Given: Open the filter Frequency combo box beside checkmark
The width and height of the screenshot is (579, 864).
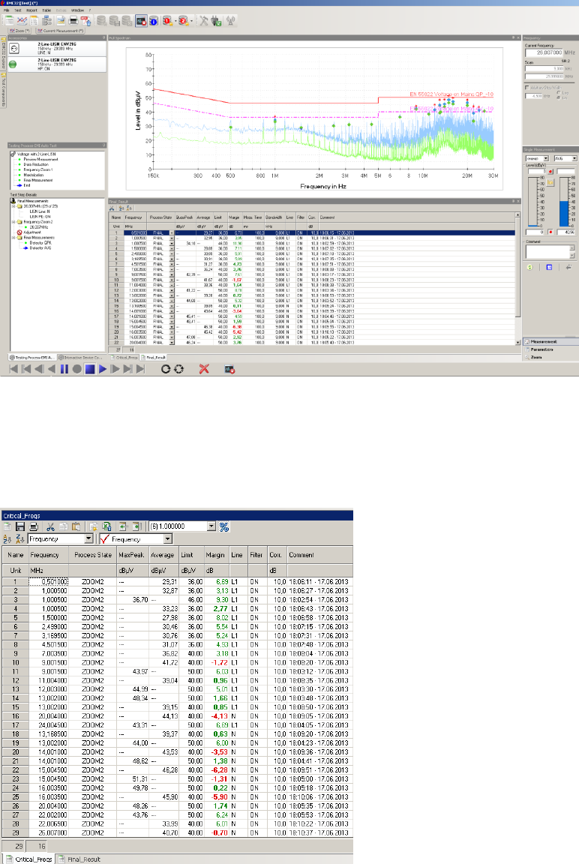Looking at the screenshot, I should [x=136, y=539].
